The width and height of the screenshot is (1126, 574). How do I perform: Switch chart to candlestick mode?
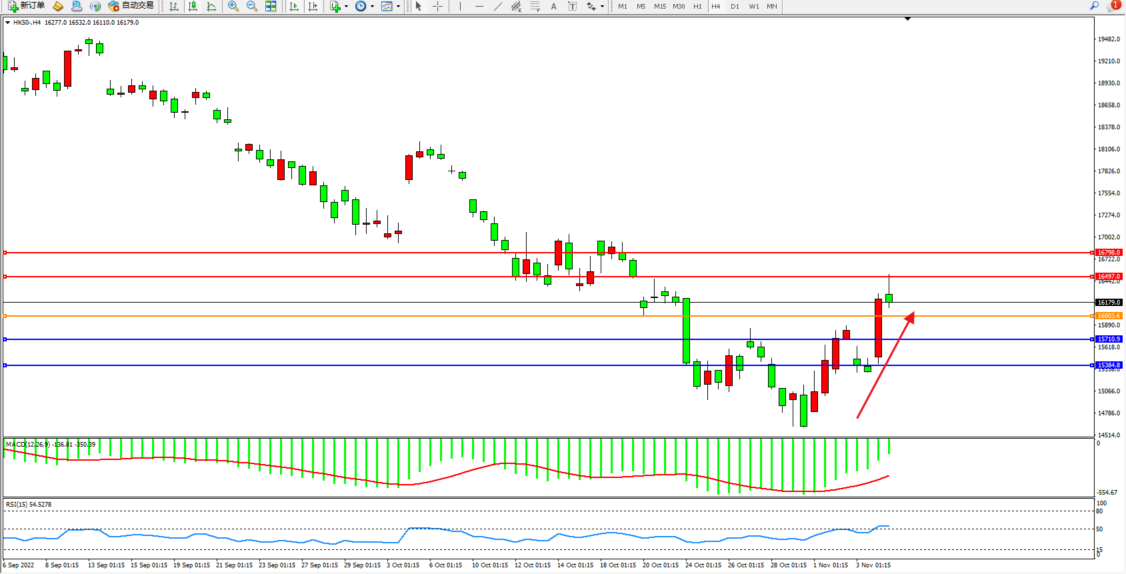(193, 6)
